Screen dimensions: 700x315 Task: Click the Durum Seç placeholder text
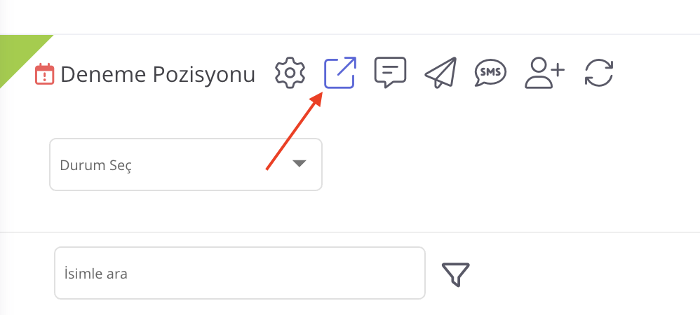pos(95,165)
